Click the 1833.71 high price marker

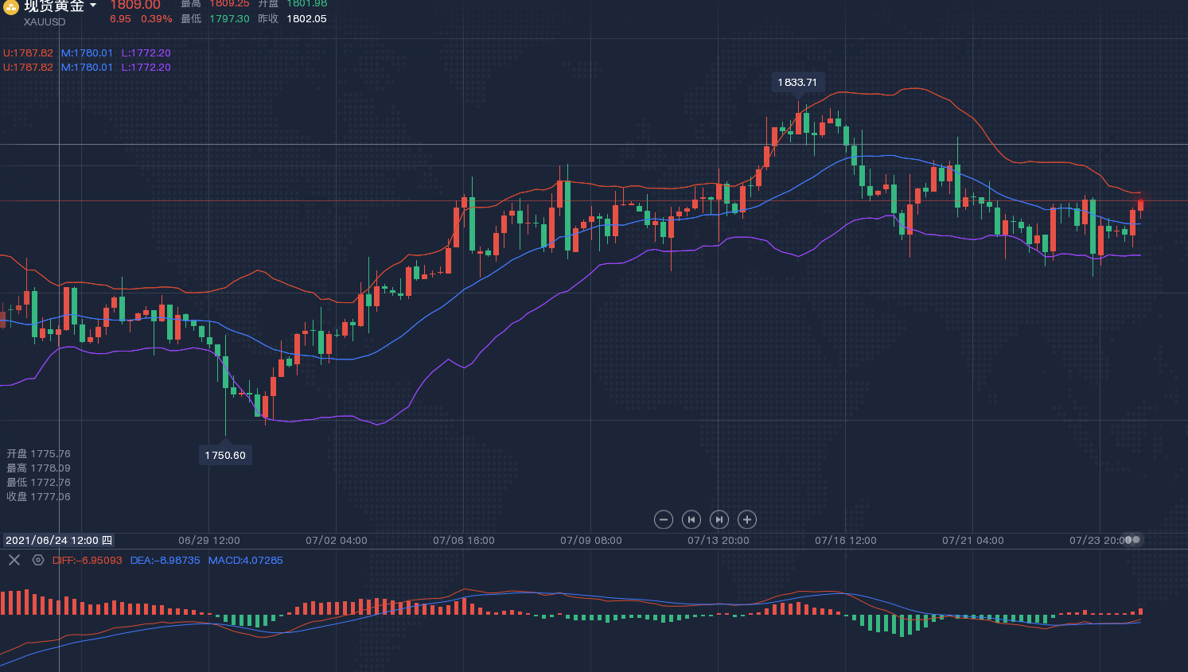coord(797,83)
